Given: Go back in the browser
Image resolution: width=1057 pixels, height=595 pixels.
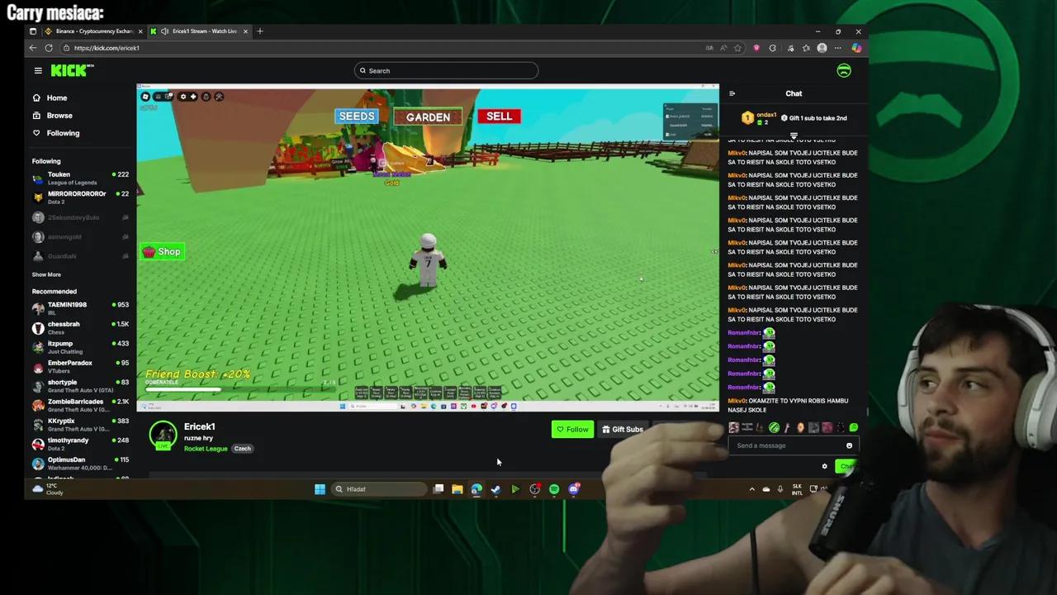Looking at the screenshot, I should [33, 48].
